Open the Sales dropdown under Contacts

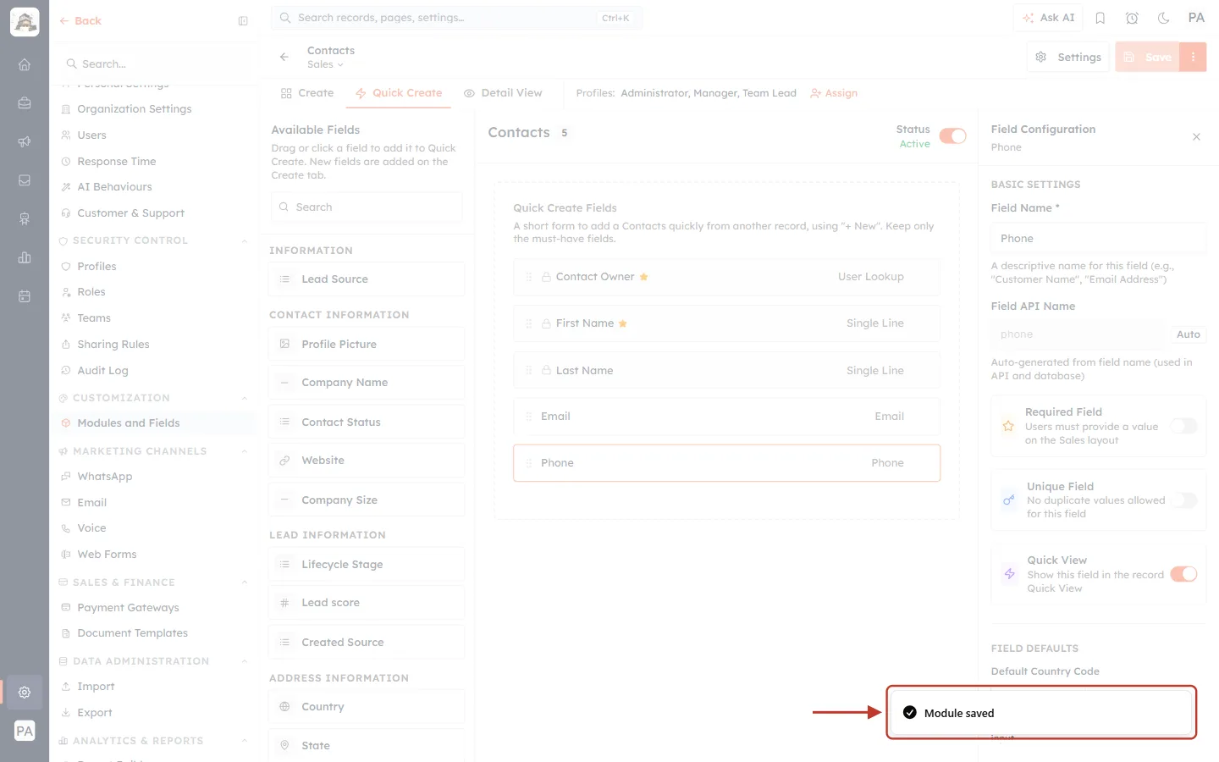coord(325,64)
